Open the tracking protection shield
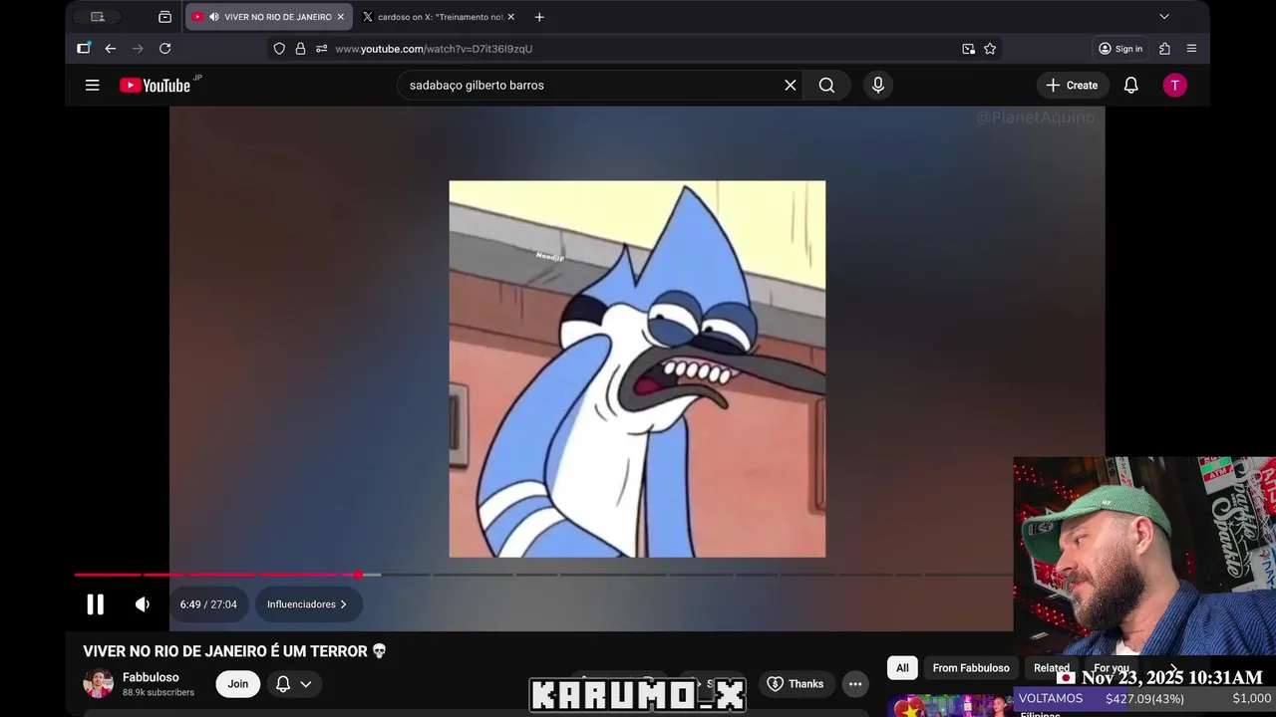The height and width of the screenshot is (717, 1276). click(279, 49)
